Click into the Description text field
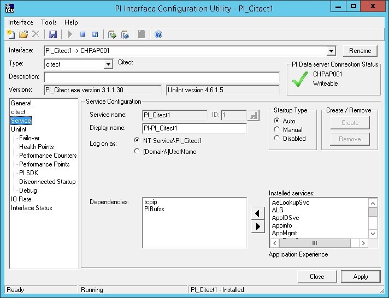 click(162, 77)
